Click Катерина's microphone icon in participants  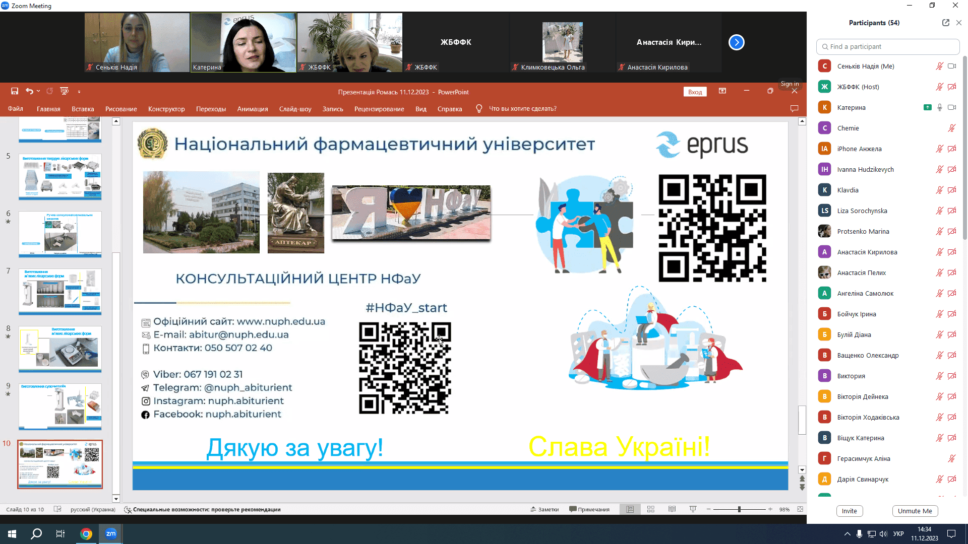[x=940, y=107]
